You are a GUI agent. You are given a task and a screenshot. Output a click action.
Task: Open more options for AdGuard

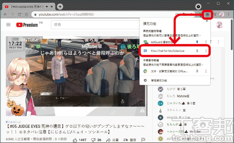click(x=206, y=42)
